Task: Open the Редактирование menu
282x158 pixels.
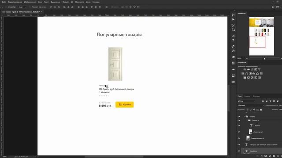Action: point(15,2)
